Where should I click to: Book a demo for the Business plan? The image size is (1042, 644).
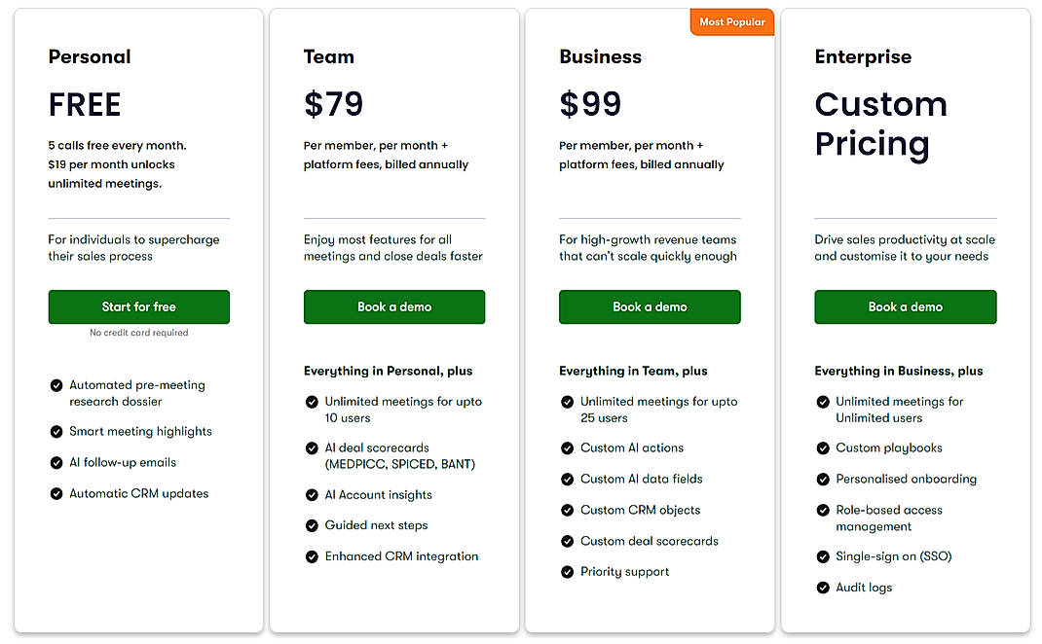pos(650,306)
